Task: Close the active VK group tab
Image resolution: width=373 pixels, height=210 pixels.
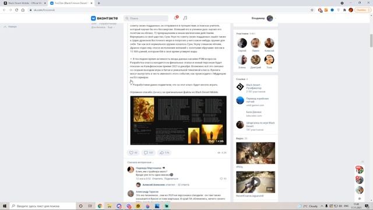Action: coord(92,3)
